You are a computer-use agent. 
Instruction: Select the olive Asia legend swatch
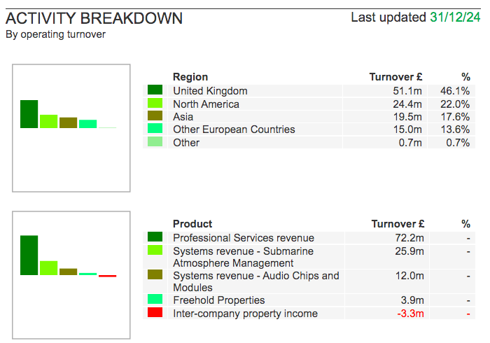(x=155, y=116)
